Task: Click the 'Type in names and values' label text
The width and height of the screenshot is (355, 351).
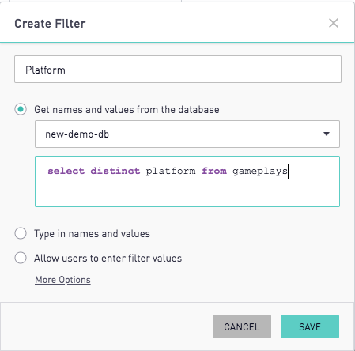Action: [92, 234]
